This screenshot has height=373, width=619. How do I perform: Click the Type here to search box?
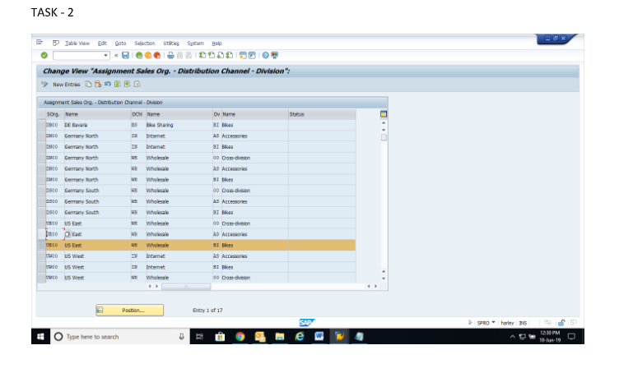[120, 337]
